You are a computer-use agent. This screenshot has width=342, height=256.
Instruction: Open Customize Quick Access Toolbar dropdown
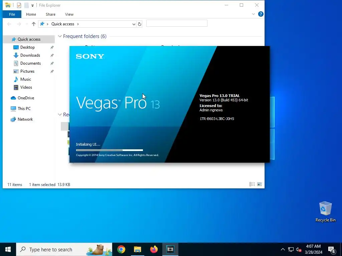(32, 5)
